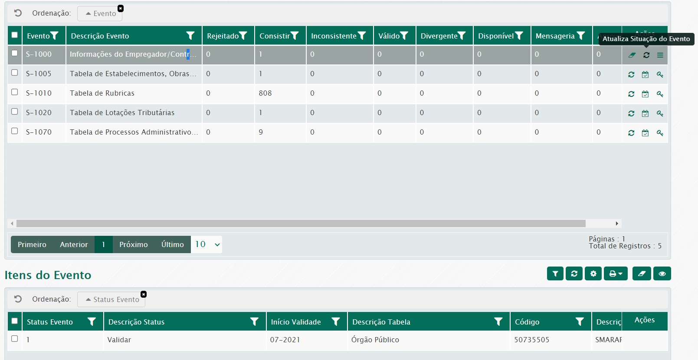This screenshot has width=698, height=360.
Task: Select the checkbox for the Validar item row
Action: pyautogui.click(x=15, y=339)
